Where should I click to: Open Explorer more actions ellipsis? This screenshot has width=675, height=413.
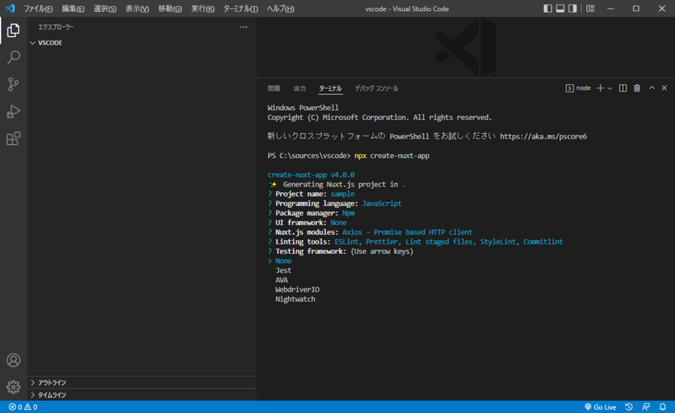click(244, 27)
